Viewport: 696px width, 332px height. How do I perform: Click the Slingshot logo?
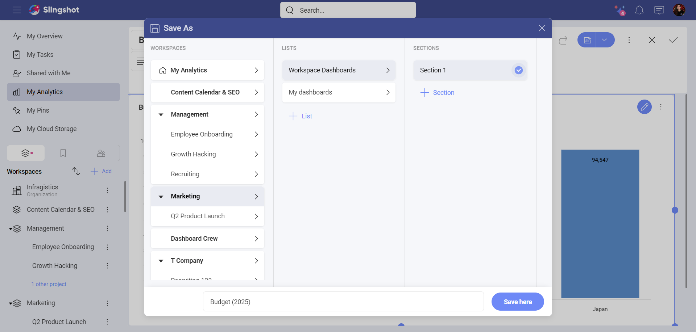click(x=54, y=10)
